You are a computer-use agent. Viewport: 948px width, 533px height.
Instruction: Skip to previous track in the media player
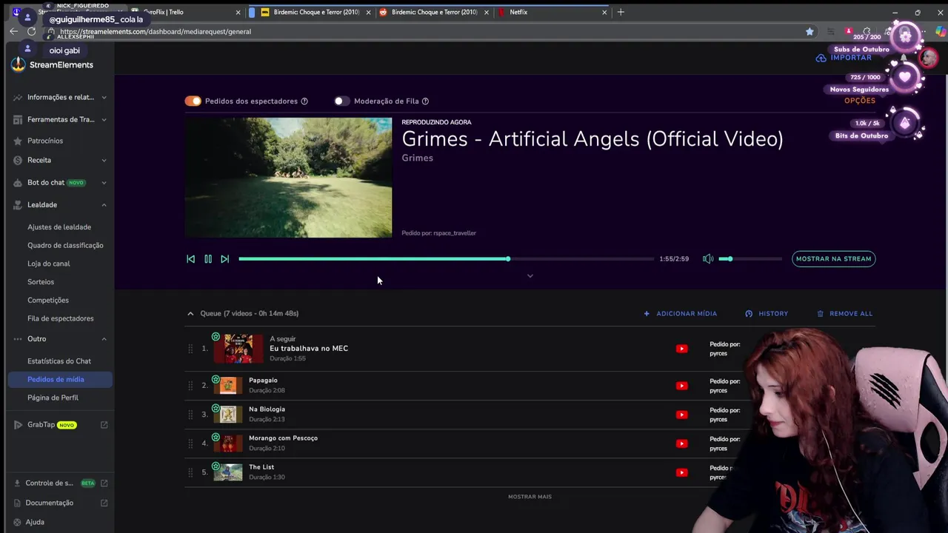[190, 259]
